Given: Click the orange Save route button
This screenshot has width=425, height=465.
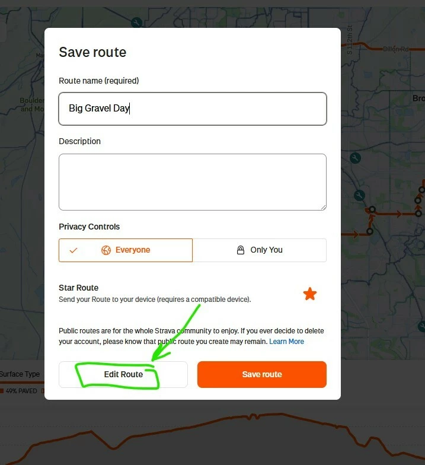Looking at the screenshot, I should click(262, 374).
